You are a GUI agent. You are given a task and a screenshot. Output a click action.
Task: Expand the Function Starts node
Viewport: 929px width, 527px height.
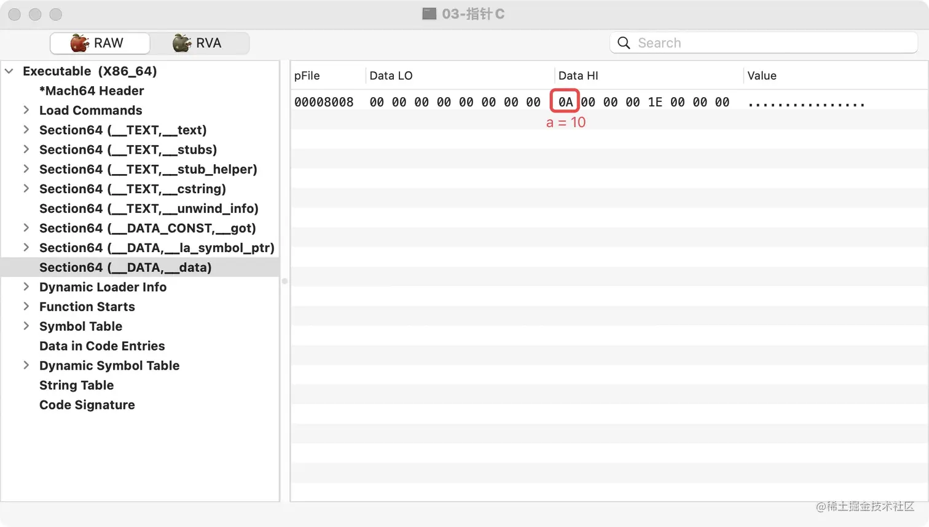point(26,307)
